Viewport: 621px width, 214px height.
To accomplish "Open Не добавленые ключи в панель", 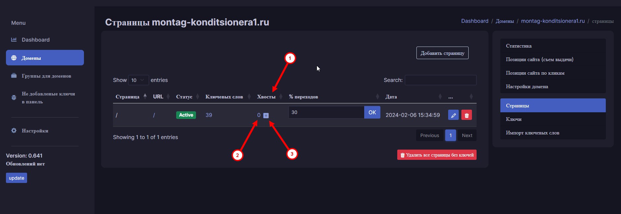I will [45, 98].
